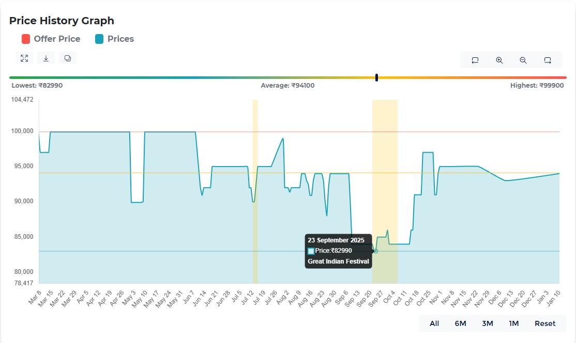Toggle the Offer Price legend series
576x343 pixels.
57,39
